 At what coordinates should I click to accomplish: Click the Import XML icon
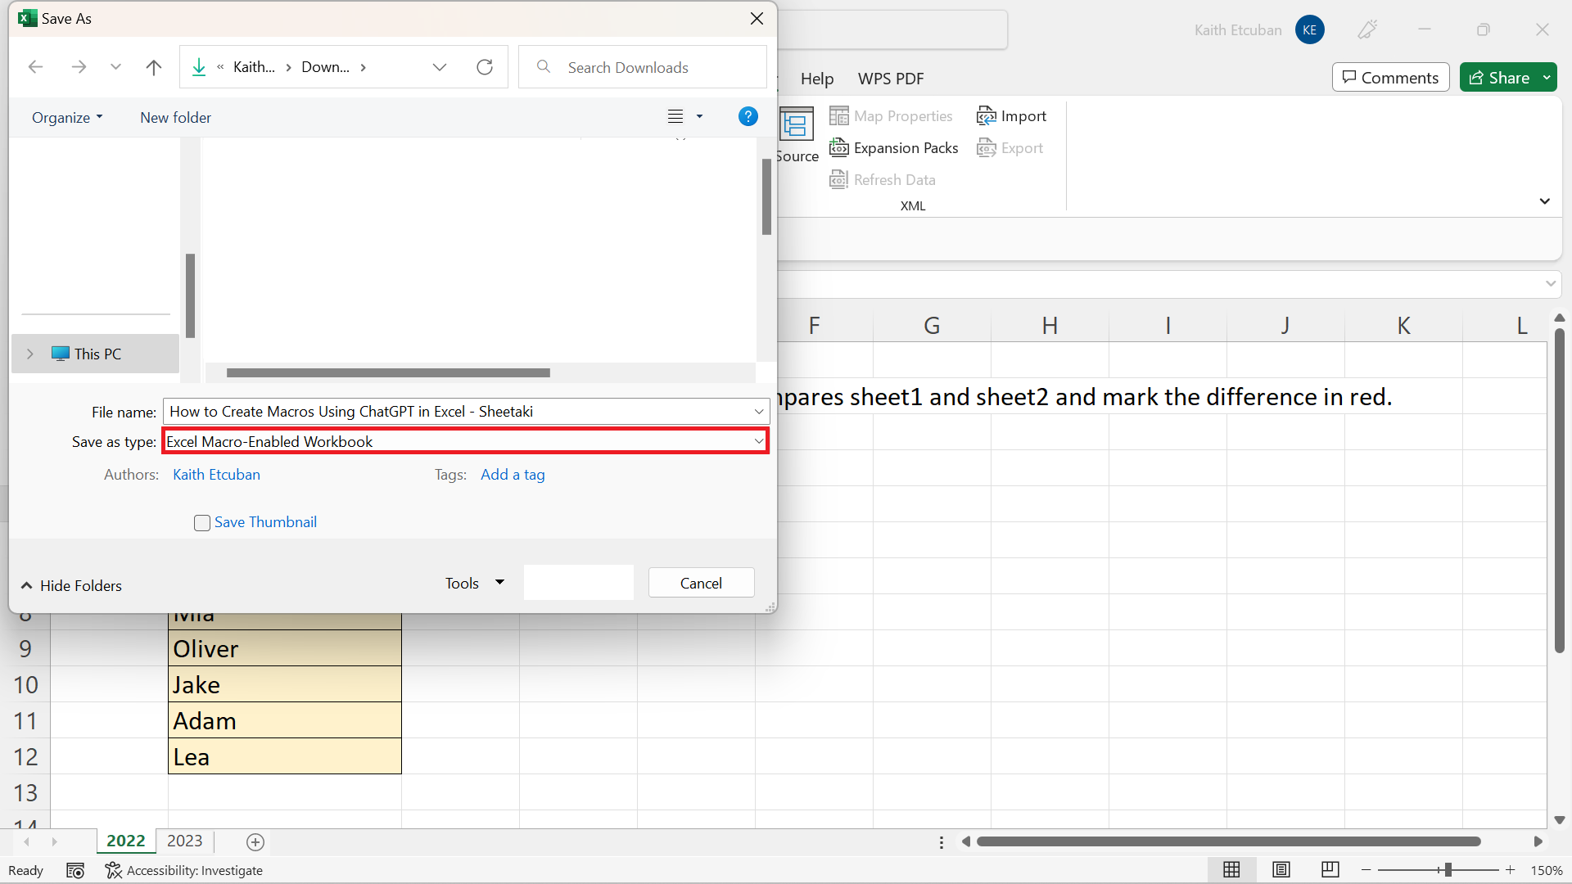pos(987,116)
